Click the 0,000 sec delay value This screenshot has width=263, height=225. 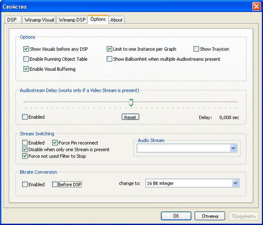coord(229,117)
